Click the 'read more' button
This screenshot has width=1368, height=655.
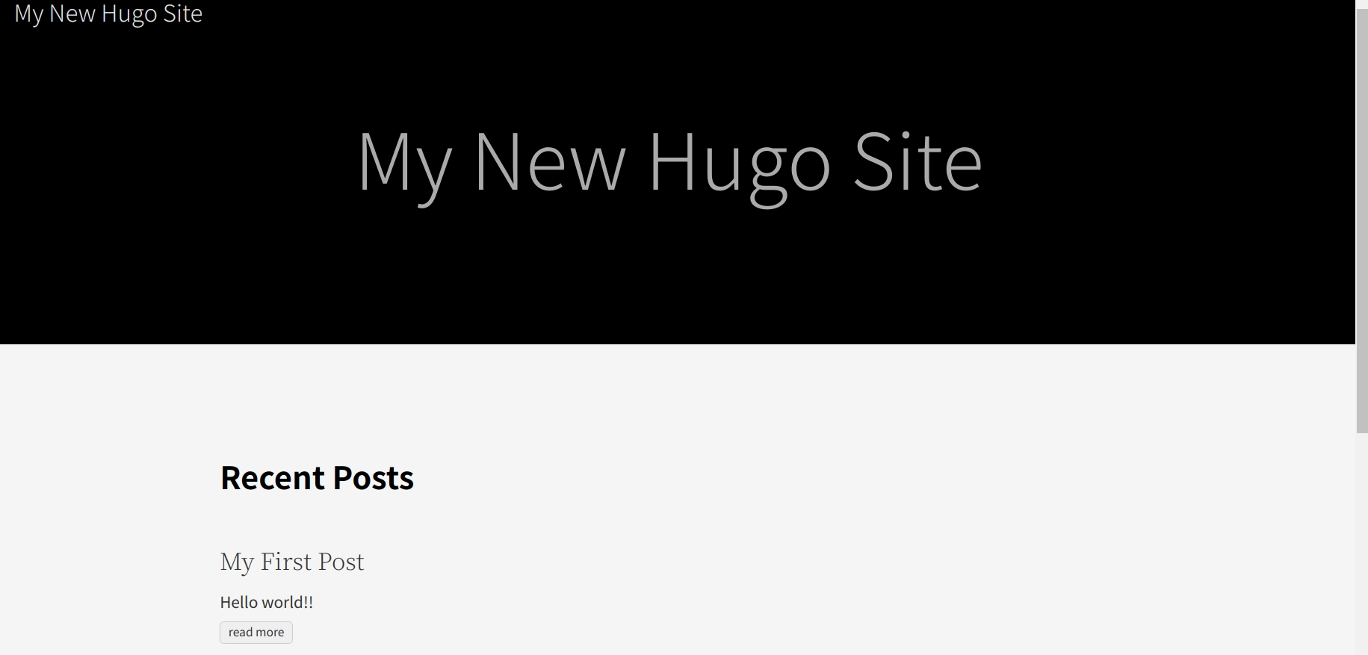tap(256, 633)
